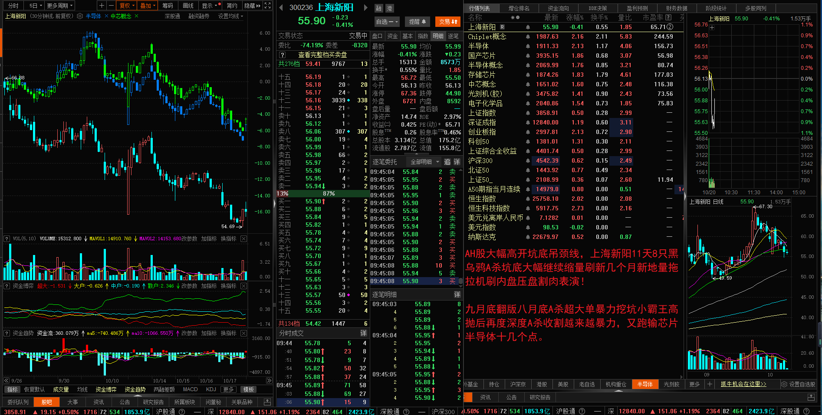822x415 pixels.
Task: Click 画线 drawing tools button
Action: pos(188,6)
